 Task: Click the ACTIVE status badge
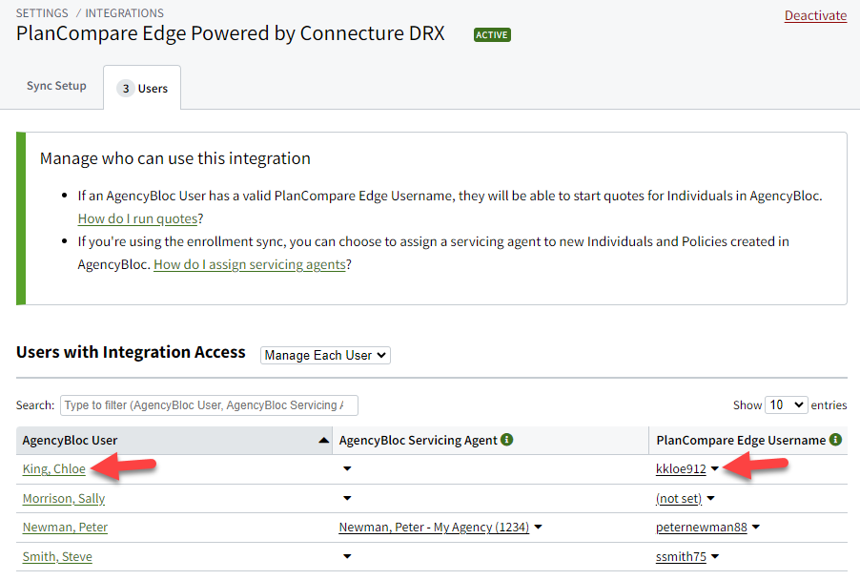coord(492,35)
